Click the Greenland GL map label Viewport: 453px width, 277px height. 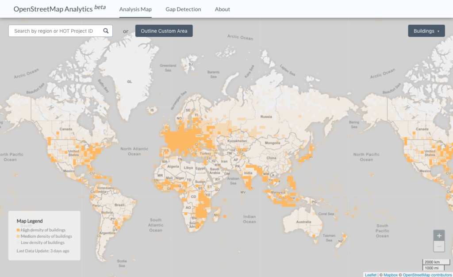[130, 82]
